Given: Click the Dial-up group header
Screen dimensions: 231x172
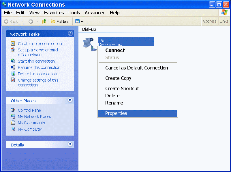Looking at the screenshot, I should (89, 29).
